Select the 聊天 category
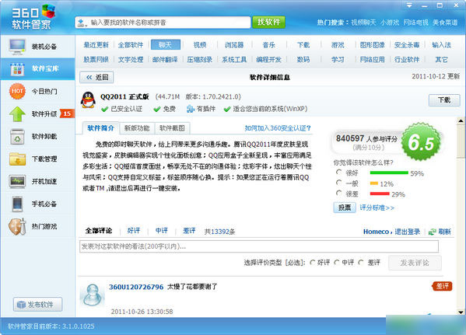This screenshot has width=466, height=335. tap(166, 45)
